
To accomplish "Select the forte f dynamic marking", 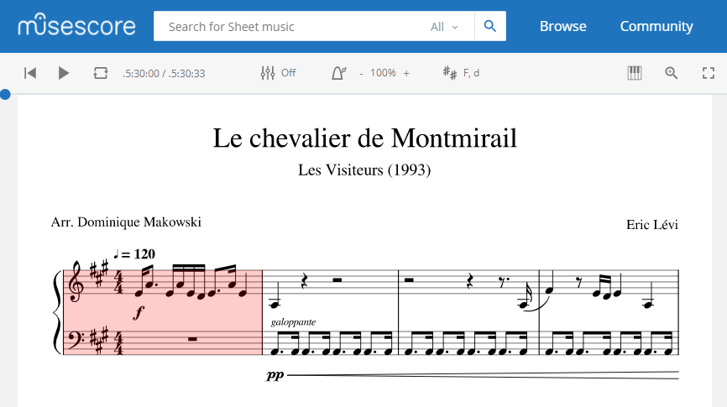I will coord(139,312).
